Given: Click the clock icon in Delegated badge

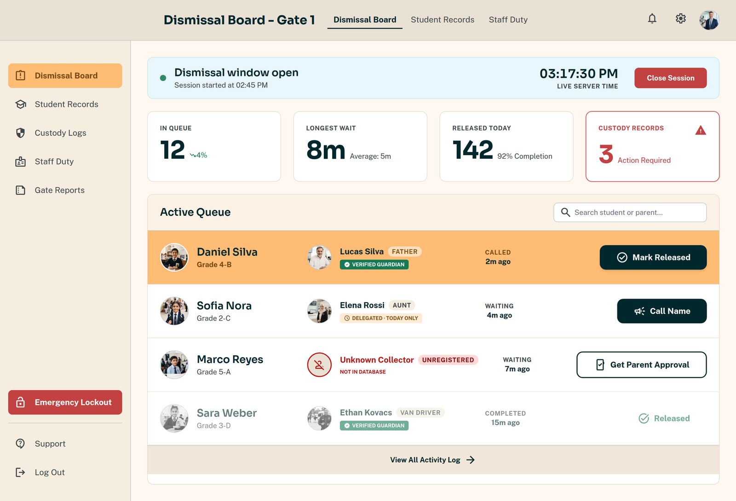Looking at the screenshot, I should (347, 318).
